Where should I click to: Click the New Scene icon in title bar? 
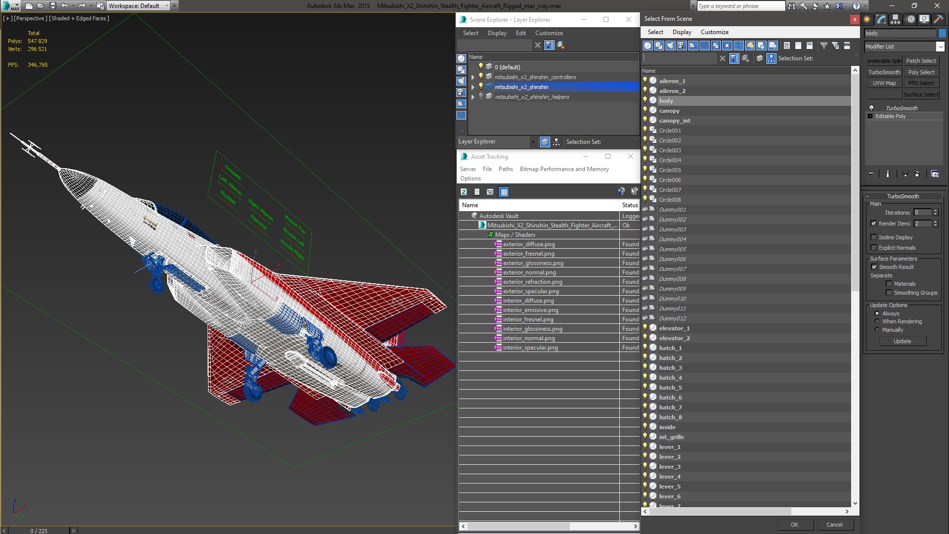pyautogui.click(x=29, y=6)
